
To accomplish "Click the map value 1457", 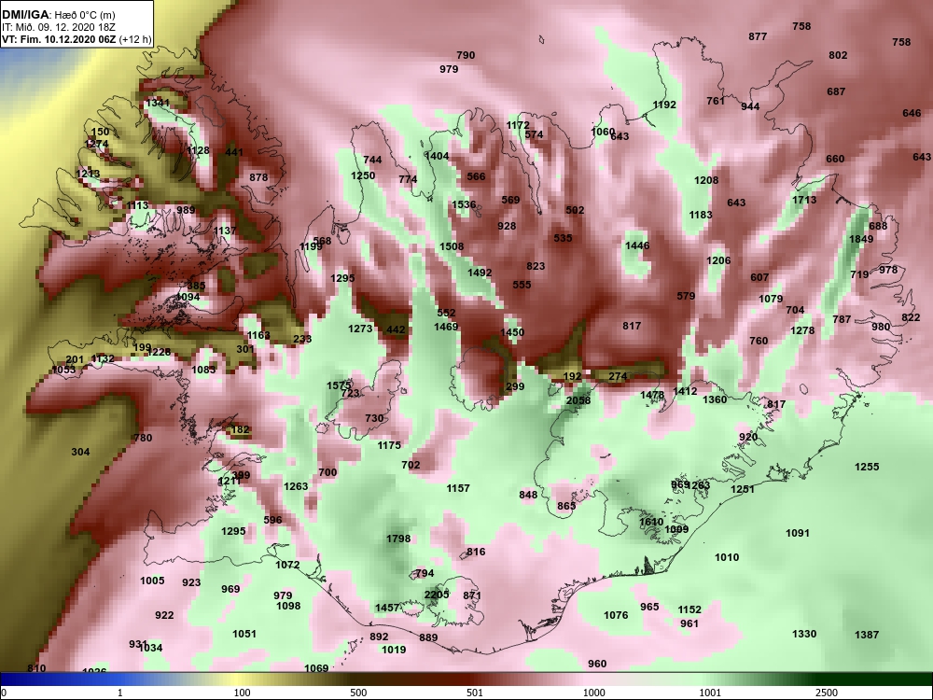I will (x=387, y=608).
